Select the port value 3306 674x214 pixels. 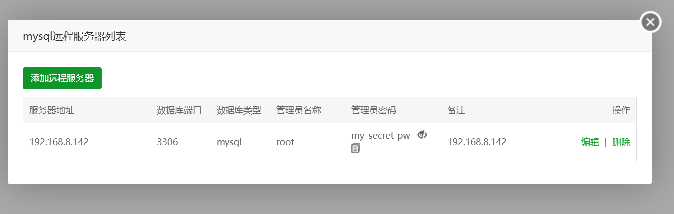click(x=167, y=142)
